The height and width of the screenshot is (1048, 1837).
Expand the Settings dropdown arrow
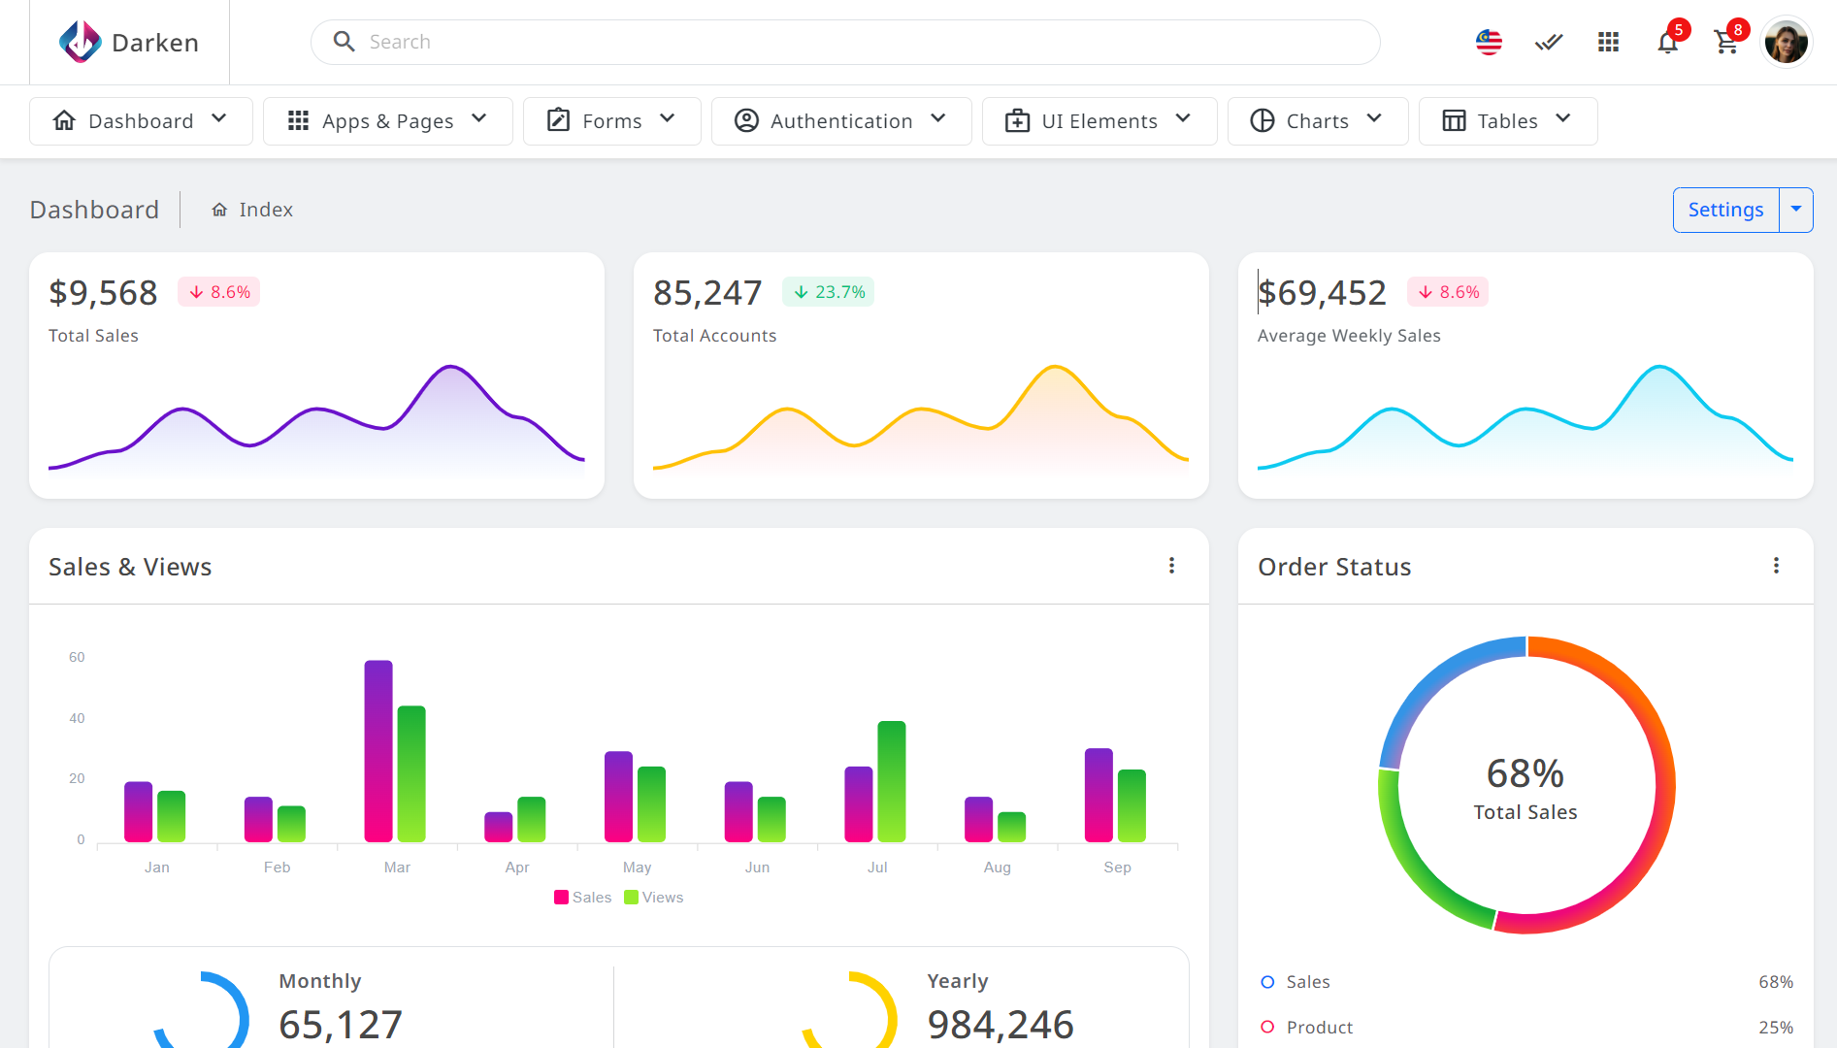tap(1796, 210)
